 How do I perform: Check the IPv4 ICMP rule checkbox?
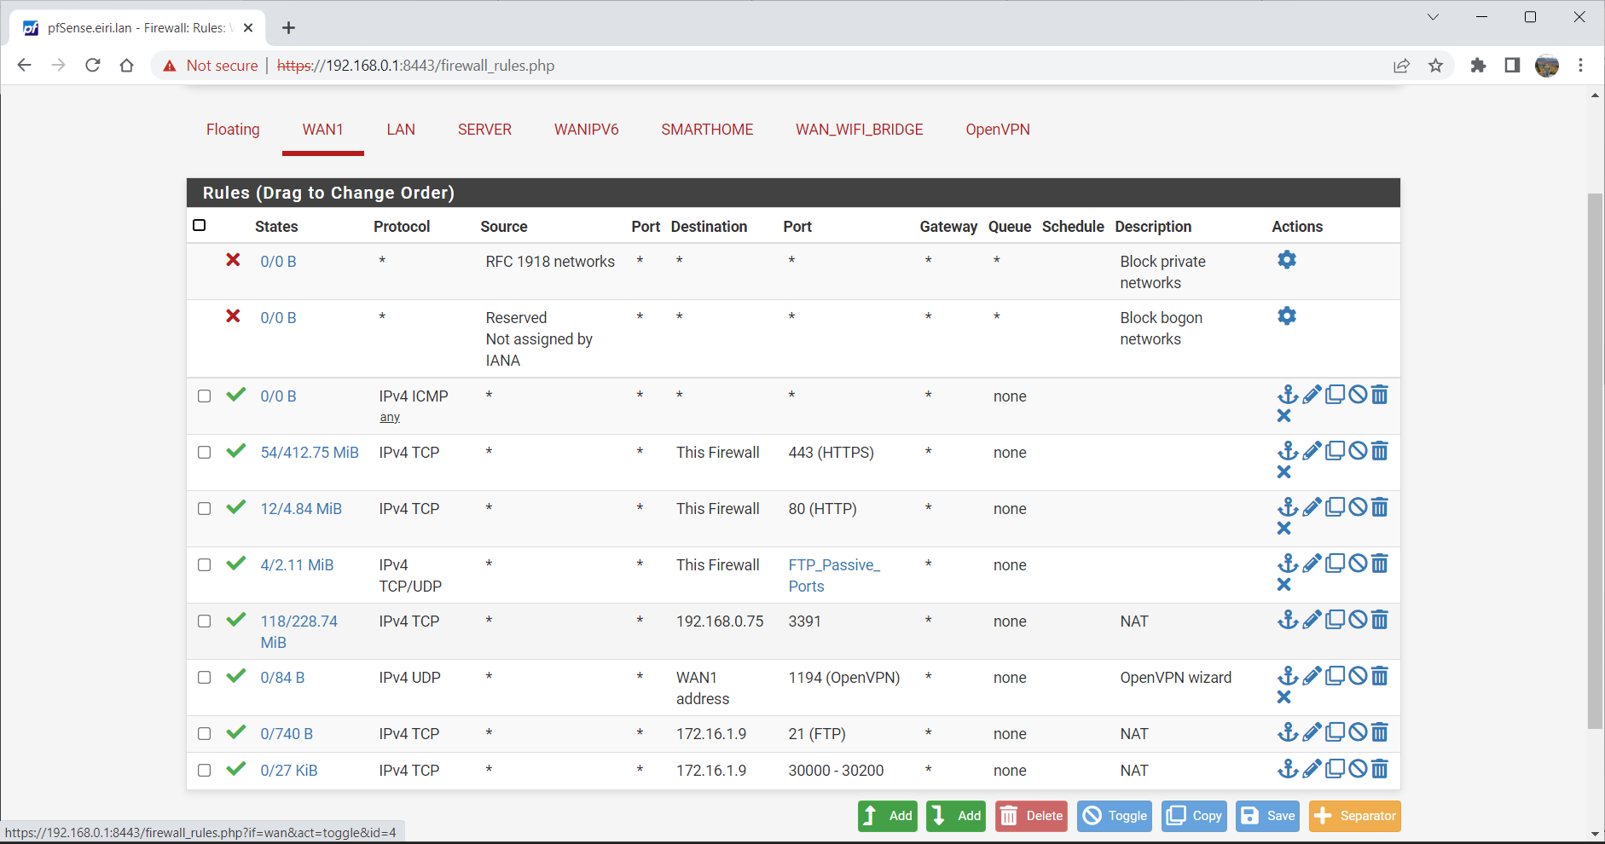coord(204,396)
